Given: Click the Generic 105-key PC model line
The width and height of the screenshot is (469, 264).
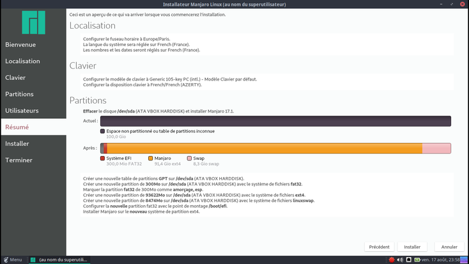Looking at the screenshot, I should tap(170, 79).
